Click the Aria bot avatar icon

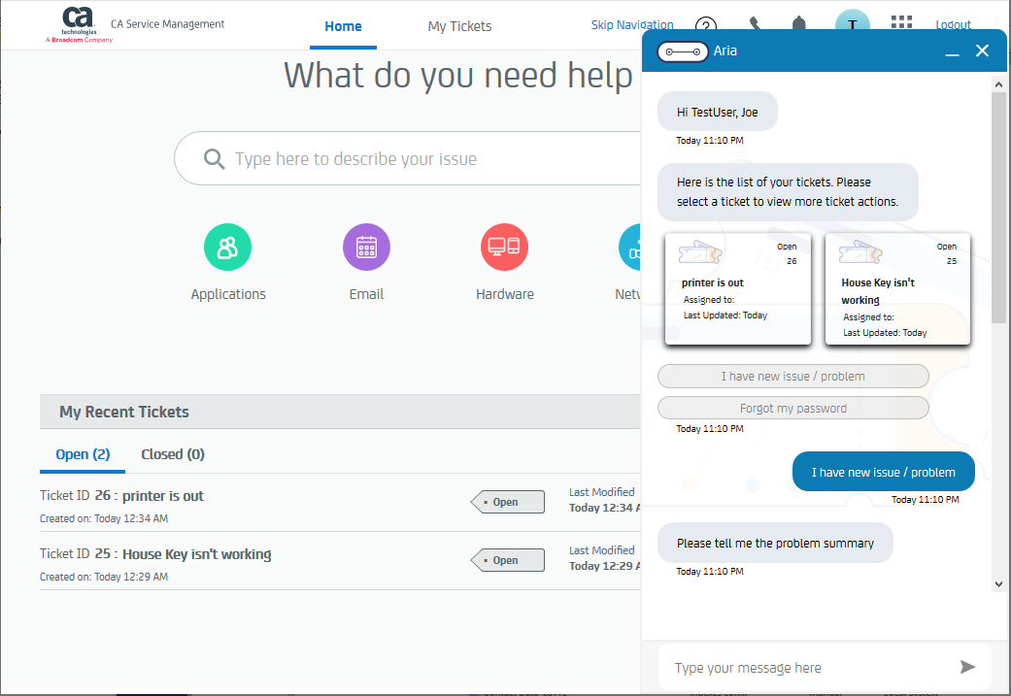[683, 51]
